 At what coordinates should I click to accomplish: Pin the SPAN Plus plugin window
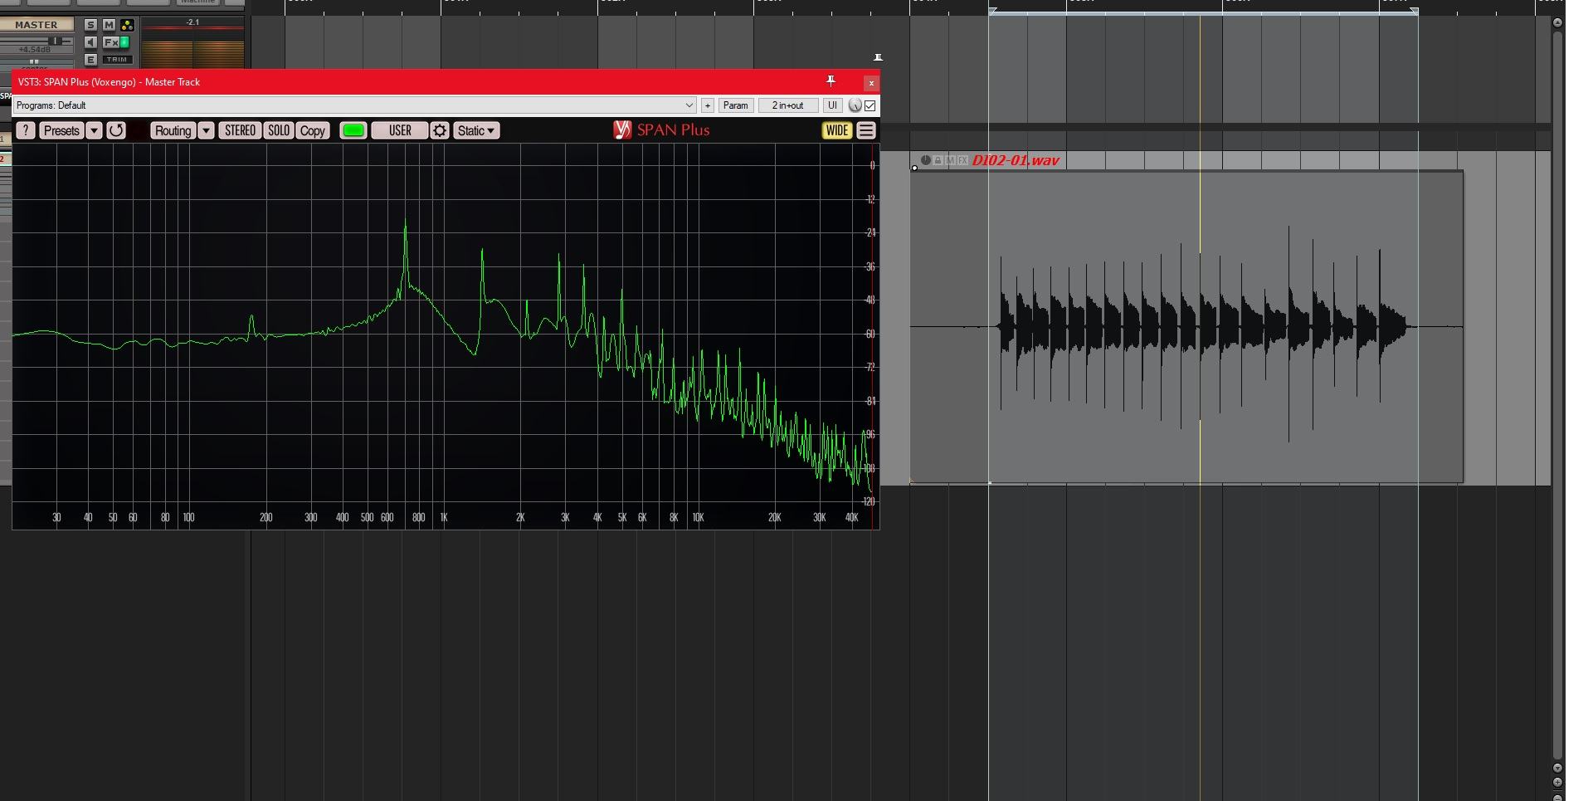coord(831,81)
